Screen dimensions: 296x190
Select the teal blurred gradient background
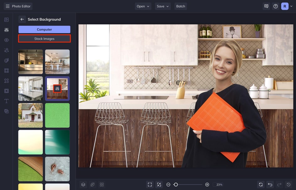point(57,142)
